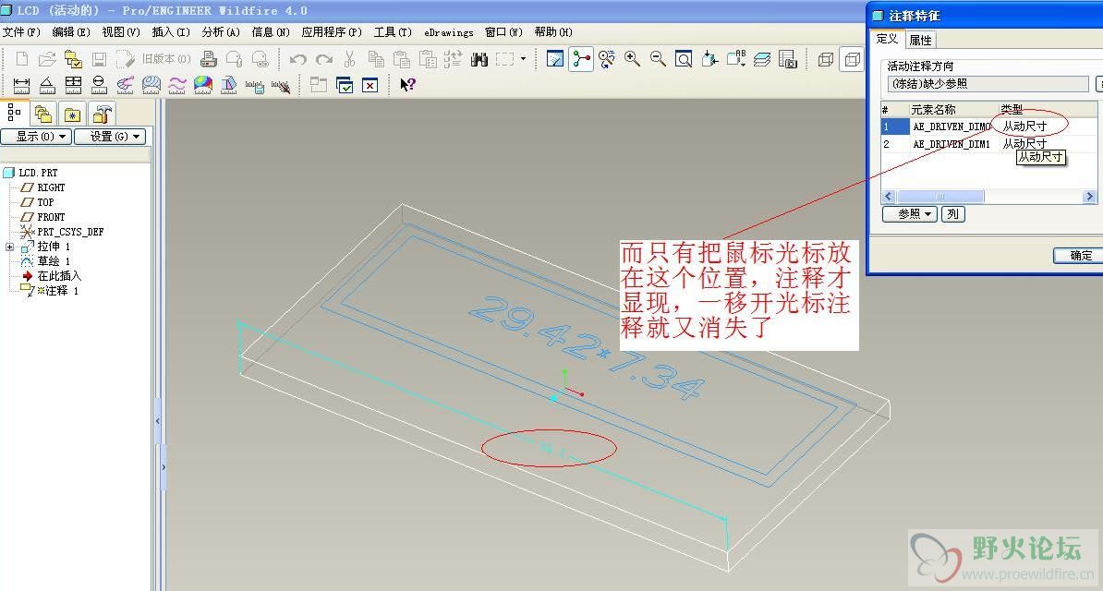Open the eDrawings menu
Screen dimensions: 1103x591
click(x=449, y=32)
